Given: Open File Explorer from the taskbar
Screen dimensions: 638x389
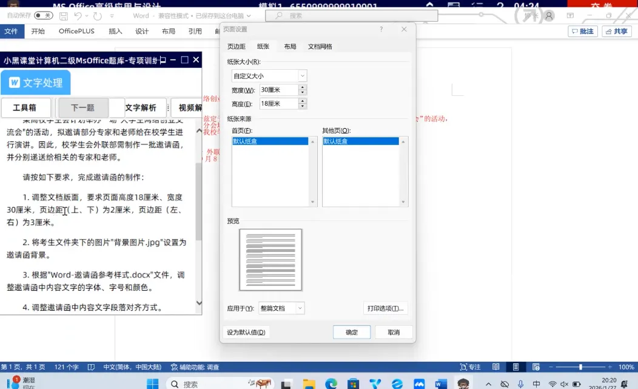Looking at the screenshot, I should pos(309,384).
